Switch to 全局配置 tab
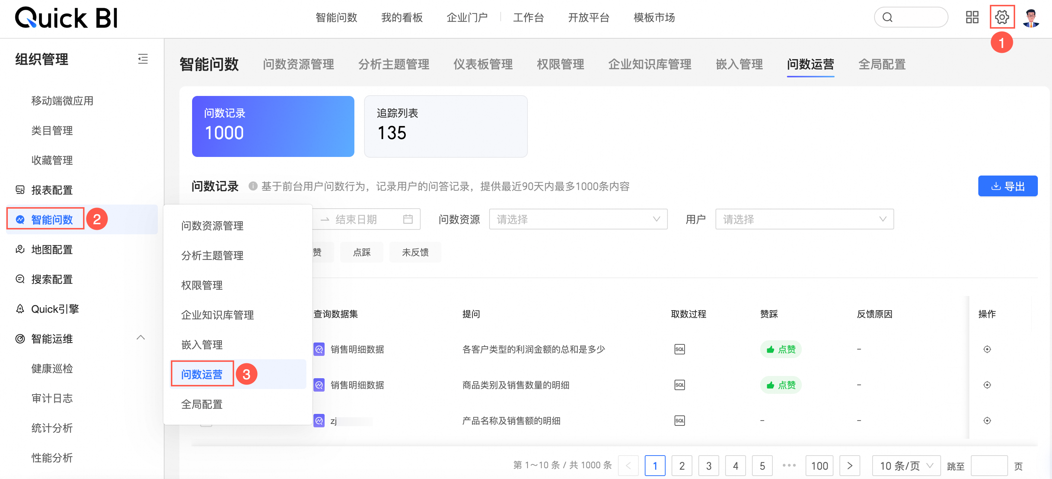1052x479 pixels. point(882,64)
